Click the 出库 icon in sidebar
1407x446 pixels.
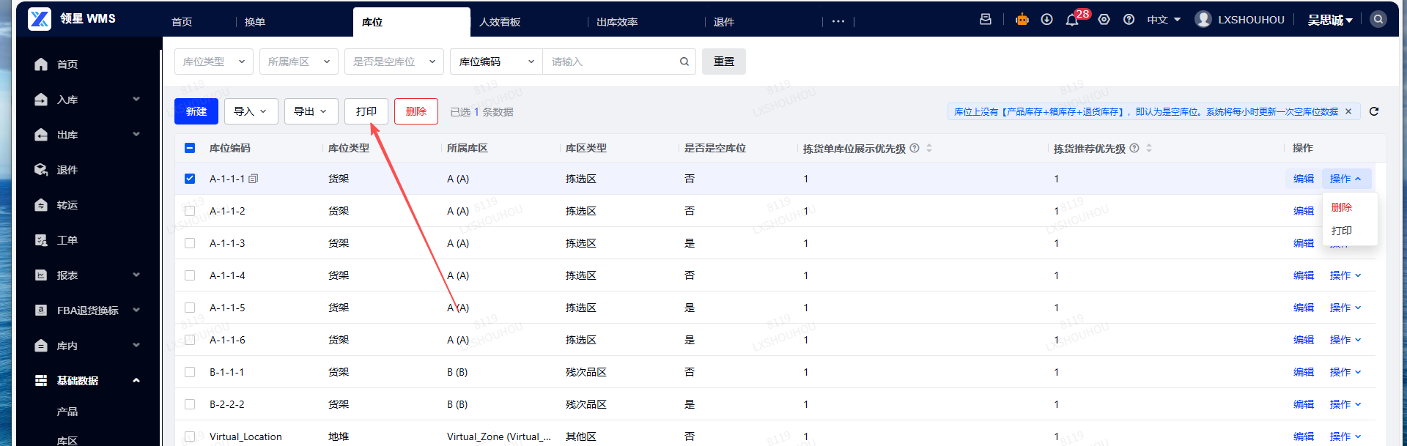click(x=41, y=135)
